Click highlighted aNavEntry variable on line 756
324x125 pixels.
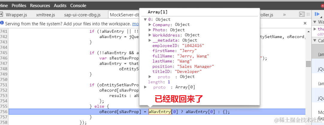(160, 112)
